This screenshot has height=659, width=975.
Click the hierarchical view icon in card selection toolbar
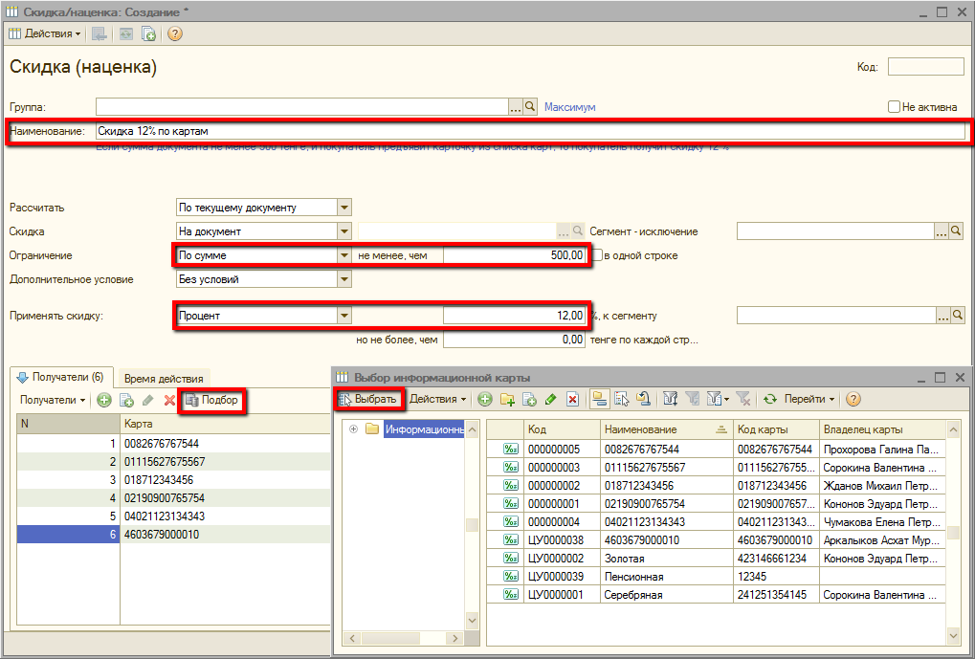coord(599,399)
